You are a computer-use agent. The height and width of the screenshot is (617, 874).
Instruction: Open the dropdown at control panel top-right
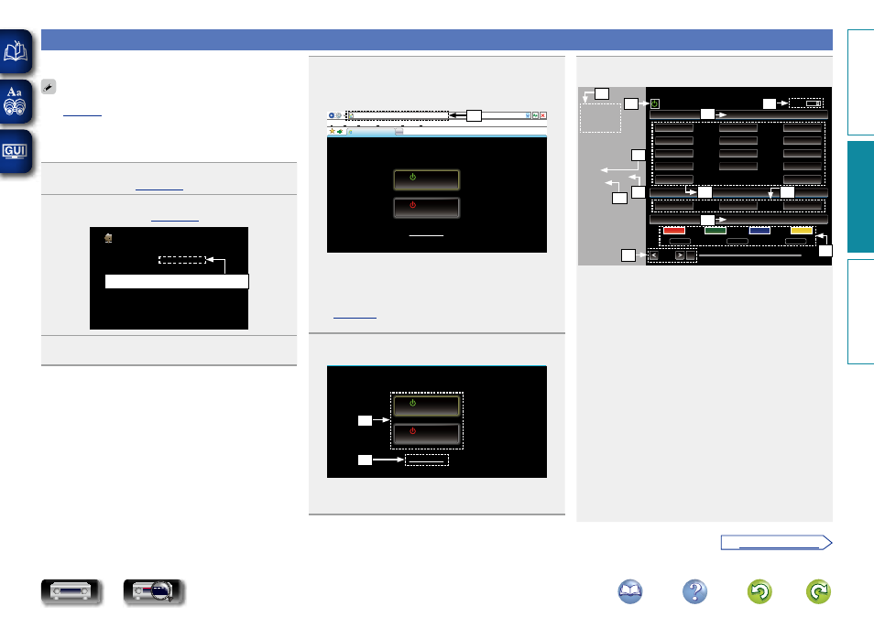814,103
